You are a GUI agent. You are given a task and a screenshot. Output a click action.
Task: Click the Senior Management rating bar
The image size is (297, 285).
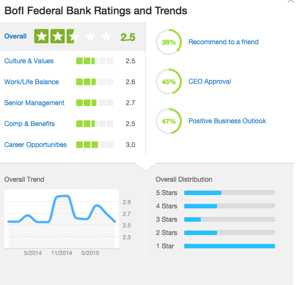(95, 103)
